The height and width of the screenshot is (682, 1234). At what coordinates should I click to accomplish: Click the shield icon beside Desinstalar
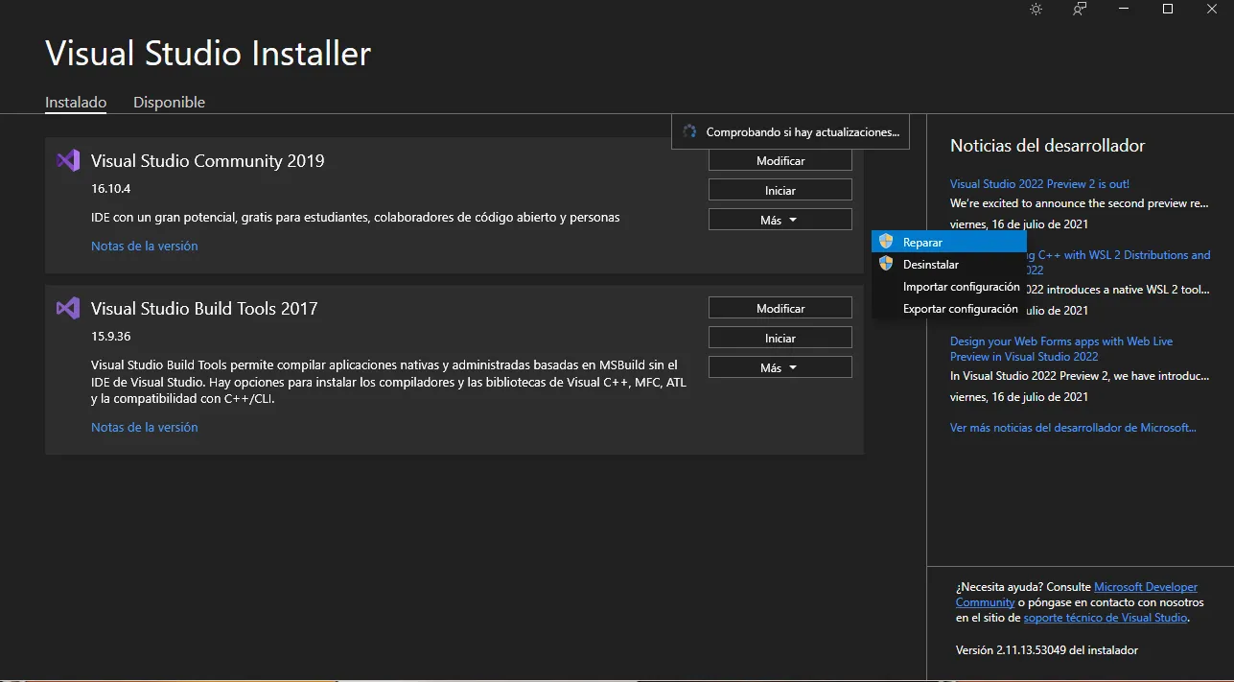(x=886, y=264)
